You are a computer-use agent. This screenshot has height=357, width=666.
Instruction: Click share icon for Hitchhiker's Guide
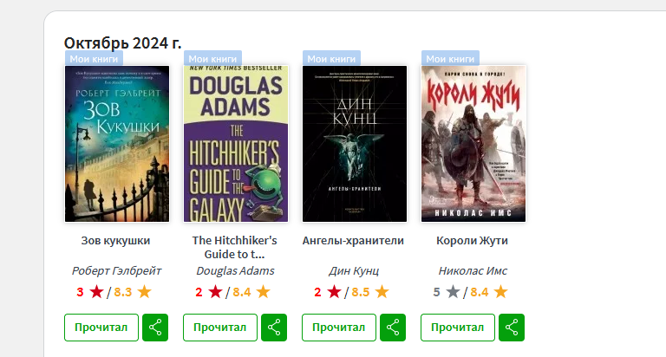pyautogui.click(x=274, y=328)
